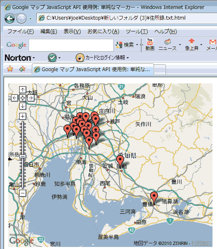Image resolution: width=217 pixels, height=249 pixels.
Task: Expand the ニュース dropdown arrow
Action: coord(180,45)
